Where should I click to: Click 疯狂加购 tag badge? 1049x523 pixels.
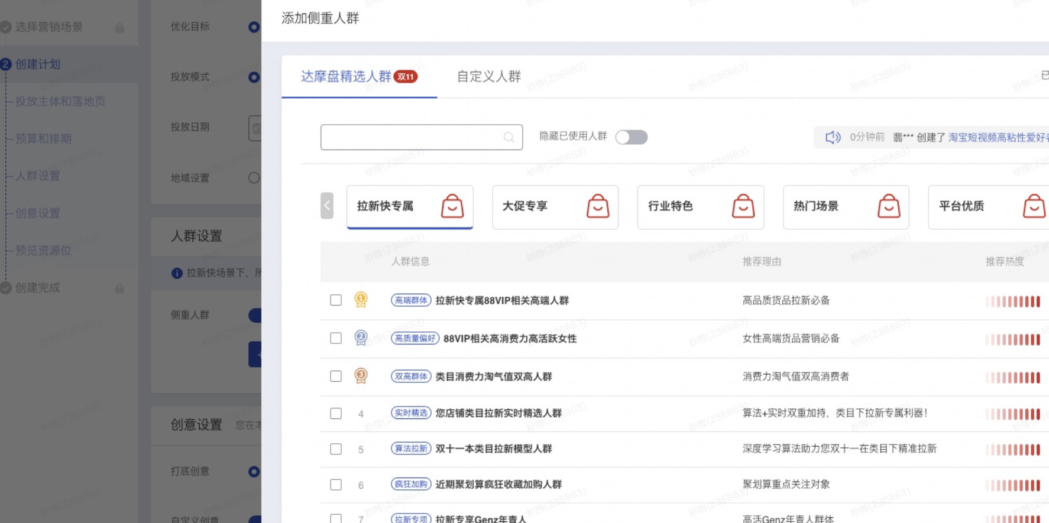tap(411, 484)
